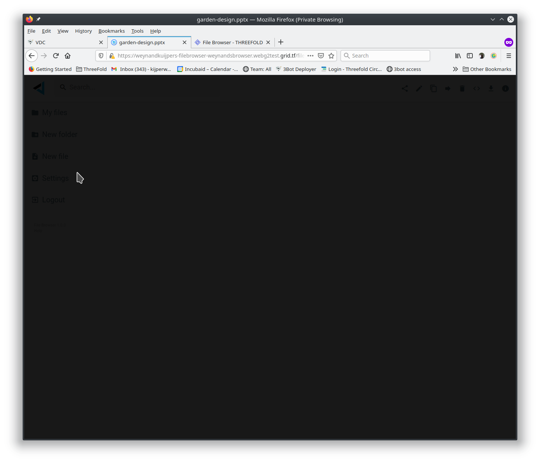Bookmark this page with the star
The width and height of the screenshot is (540, 463).
[331, 56]
